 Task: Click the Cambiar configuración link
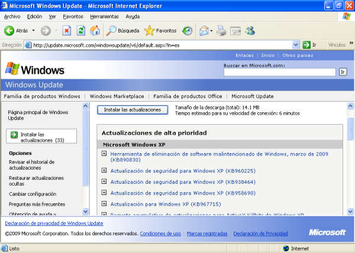(33, 194)
